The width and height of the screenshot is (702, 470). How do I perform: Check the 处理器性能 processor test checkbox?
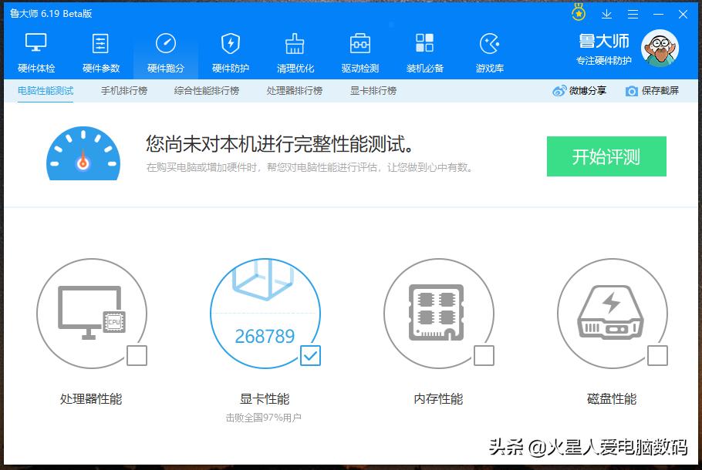pos(138,356)
